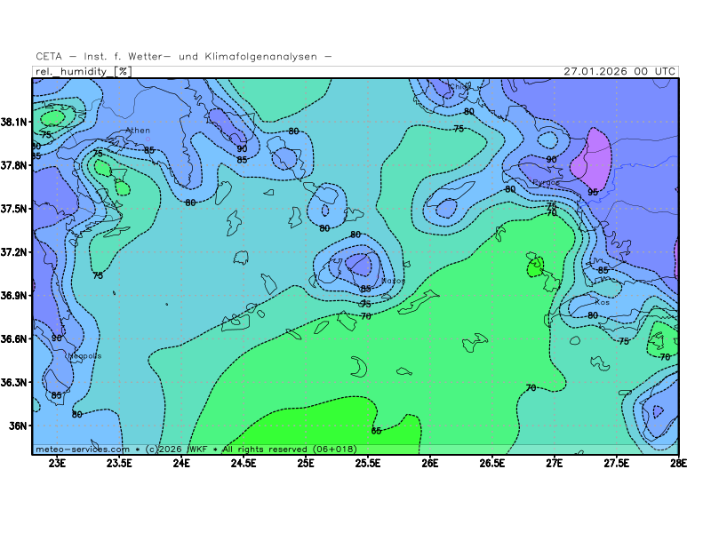Select the Kos label on map
This screenshot has width=711, height=533.
coord(602,303)
